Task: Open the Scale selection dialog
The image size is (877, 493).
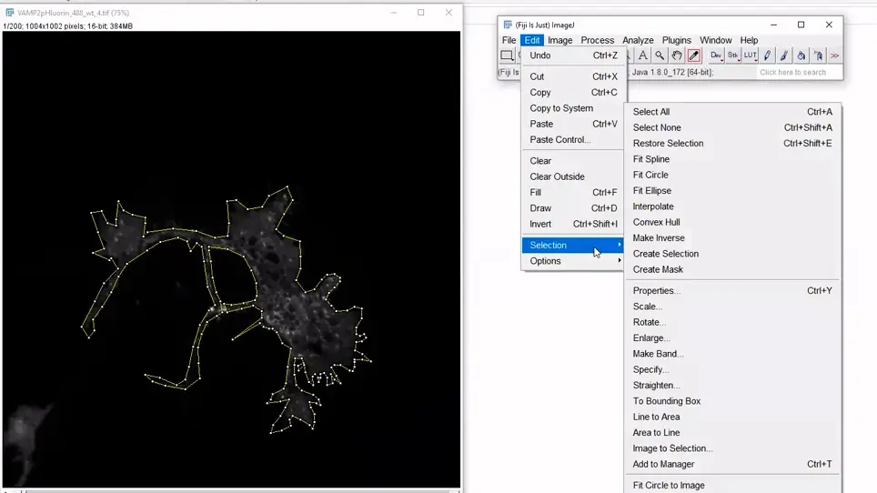Action: 732,307
